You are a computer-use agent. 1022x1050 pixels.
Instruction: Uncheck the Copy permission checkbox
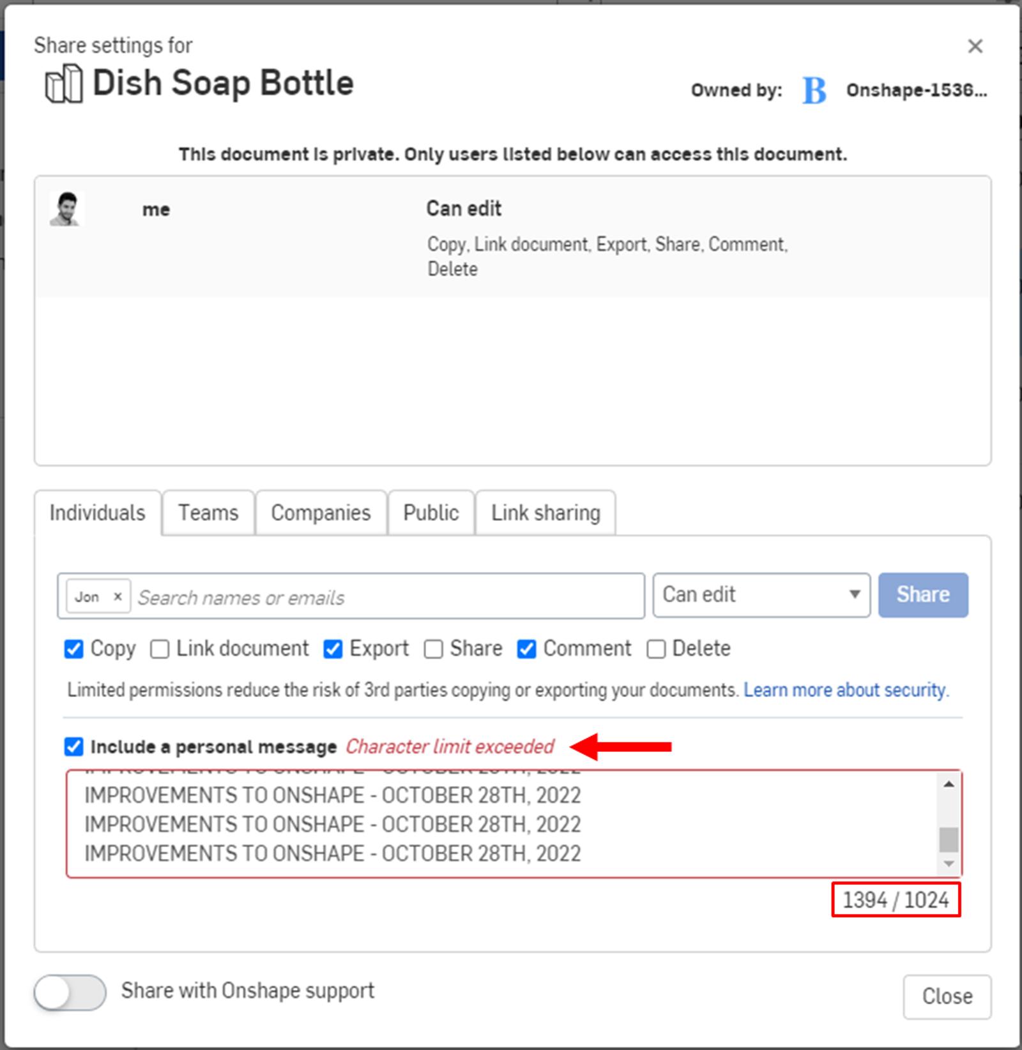(74, 649)
